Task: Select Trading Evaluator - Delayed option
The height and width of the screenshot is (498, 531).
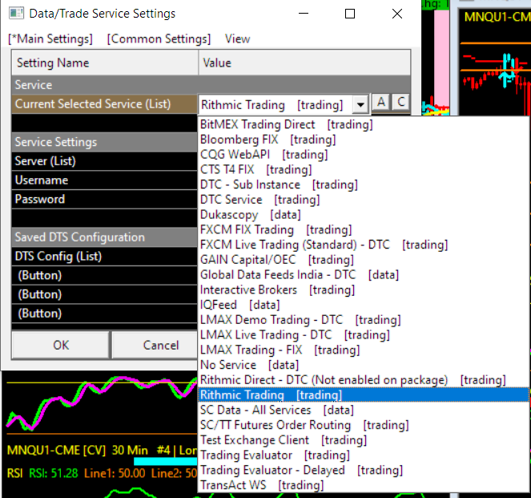Action: coord(363,470)
